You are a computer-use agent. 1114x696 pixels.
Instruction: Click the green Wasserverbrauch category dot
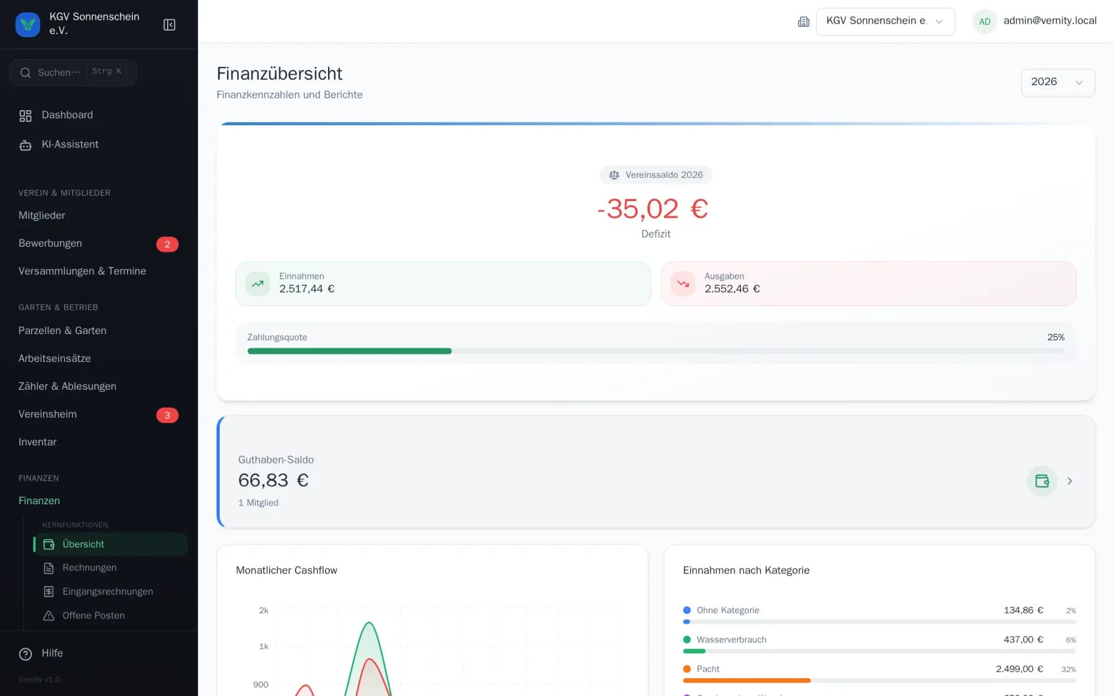687,640
